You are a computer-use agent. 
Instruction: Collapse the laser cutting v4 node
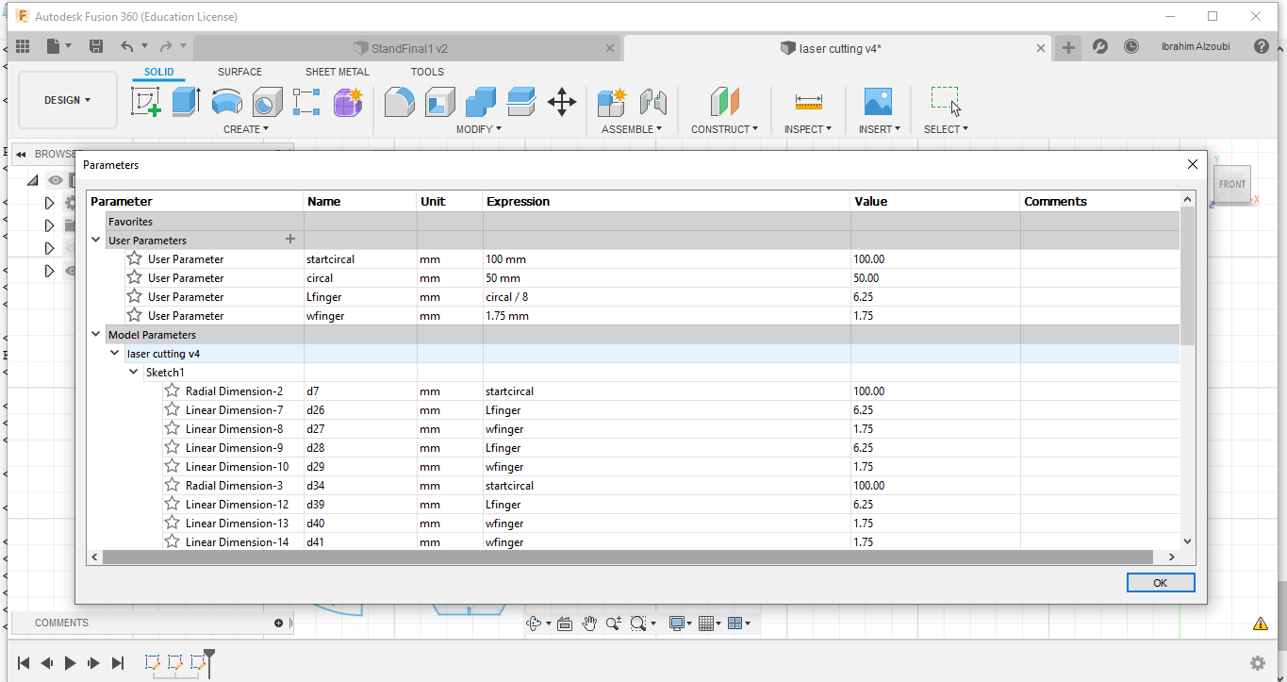pyautogui.click(x=115, y=353)
